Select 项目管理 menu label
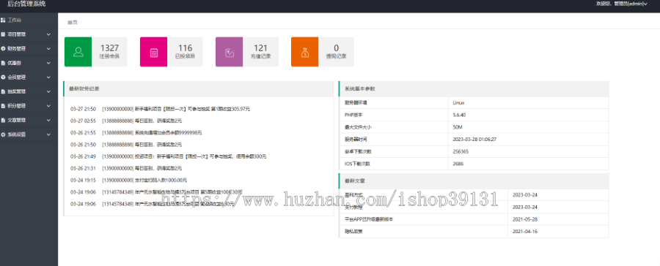Screen dimensions: 660x266 (16, 34)
